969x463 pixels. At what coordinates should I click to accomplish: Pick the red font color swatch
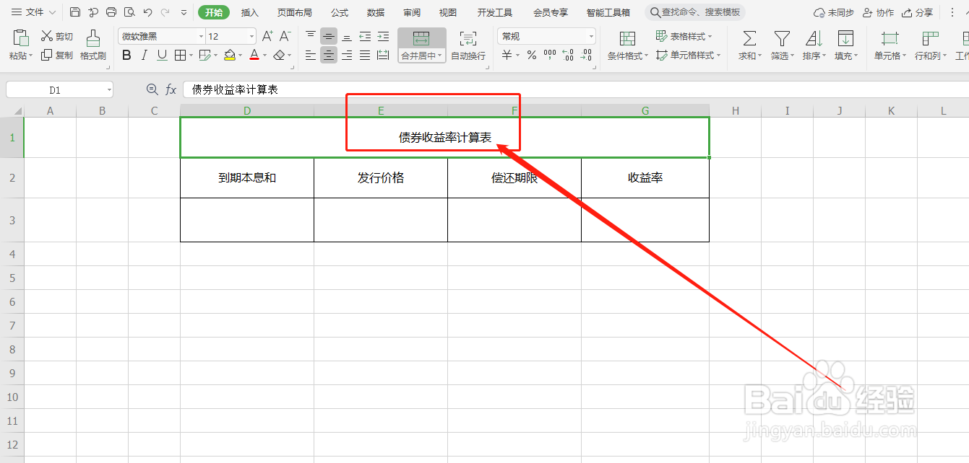[x=255, y=55]
